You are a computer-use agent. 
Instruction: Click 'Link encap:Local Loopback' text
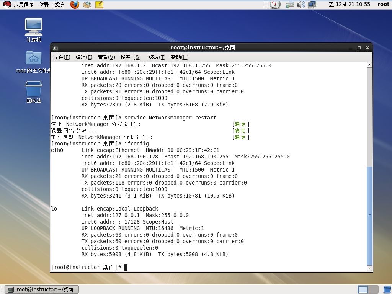[x=120, y=209]
